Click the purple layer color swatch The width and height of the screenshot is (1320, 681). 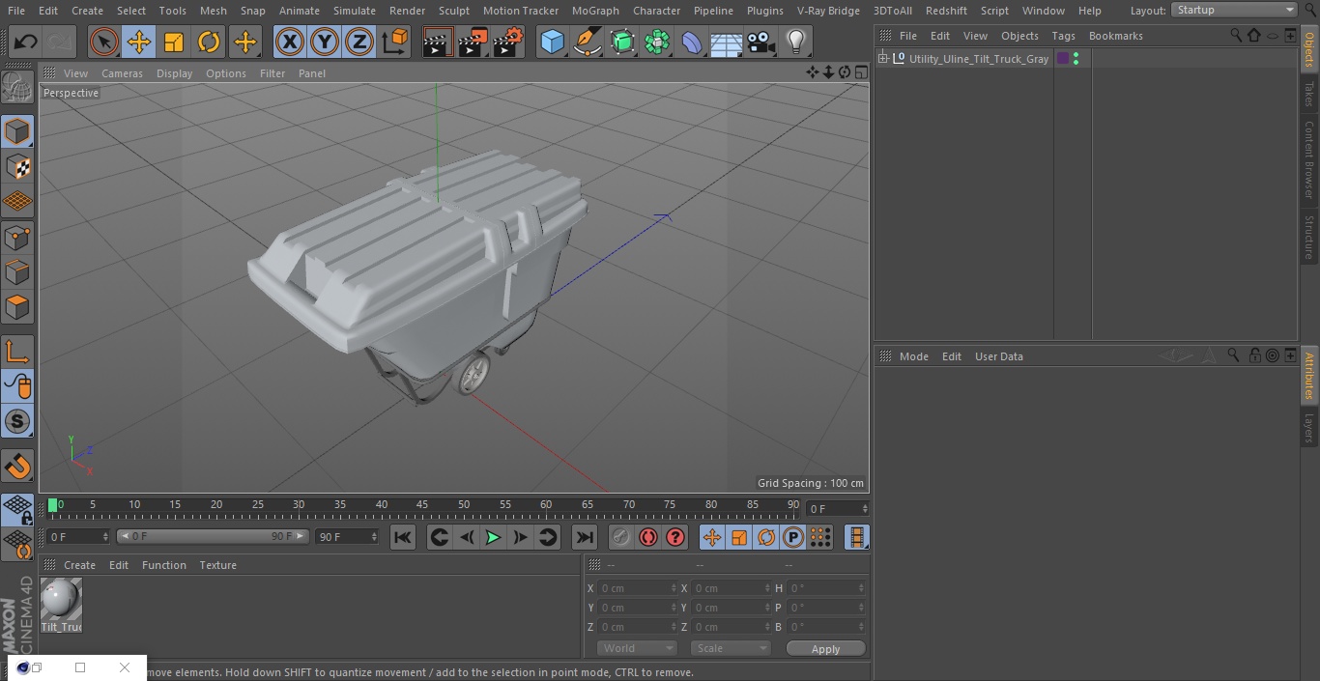coord(1063,59)
